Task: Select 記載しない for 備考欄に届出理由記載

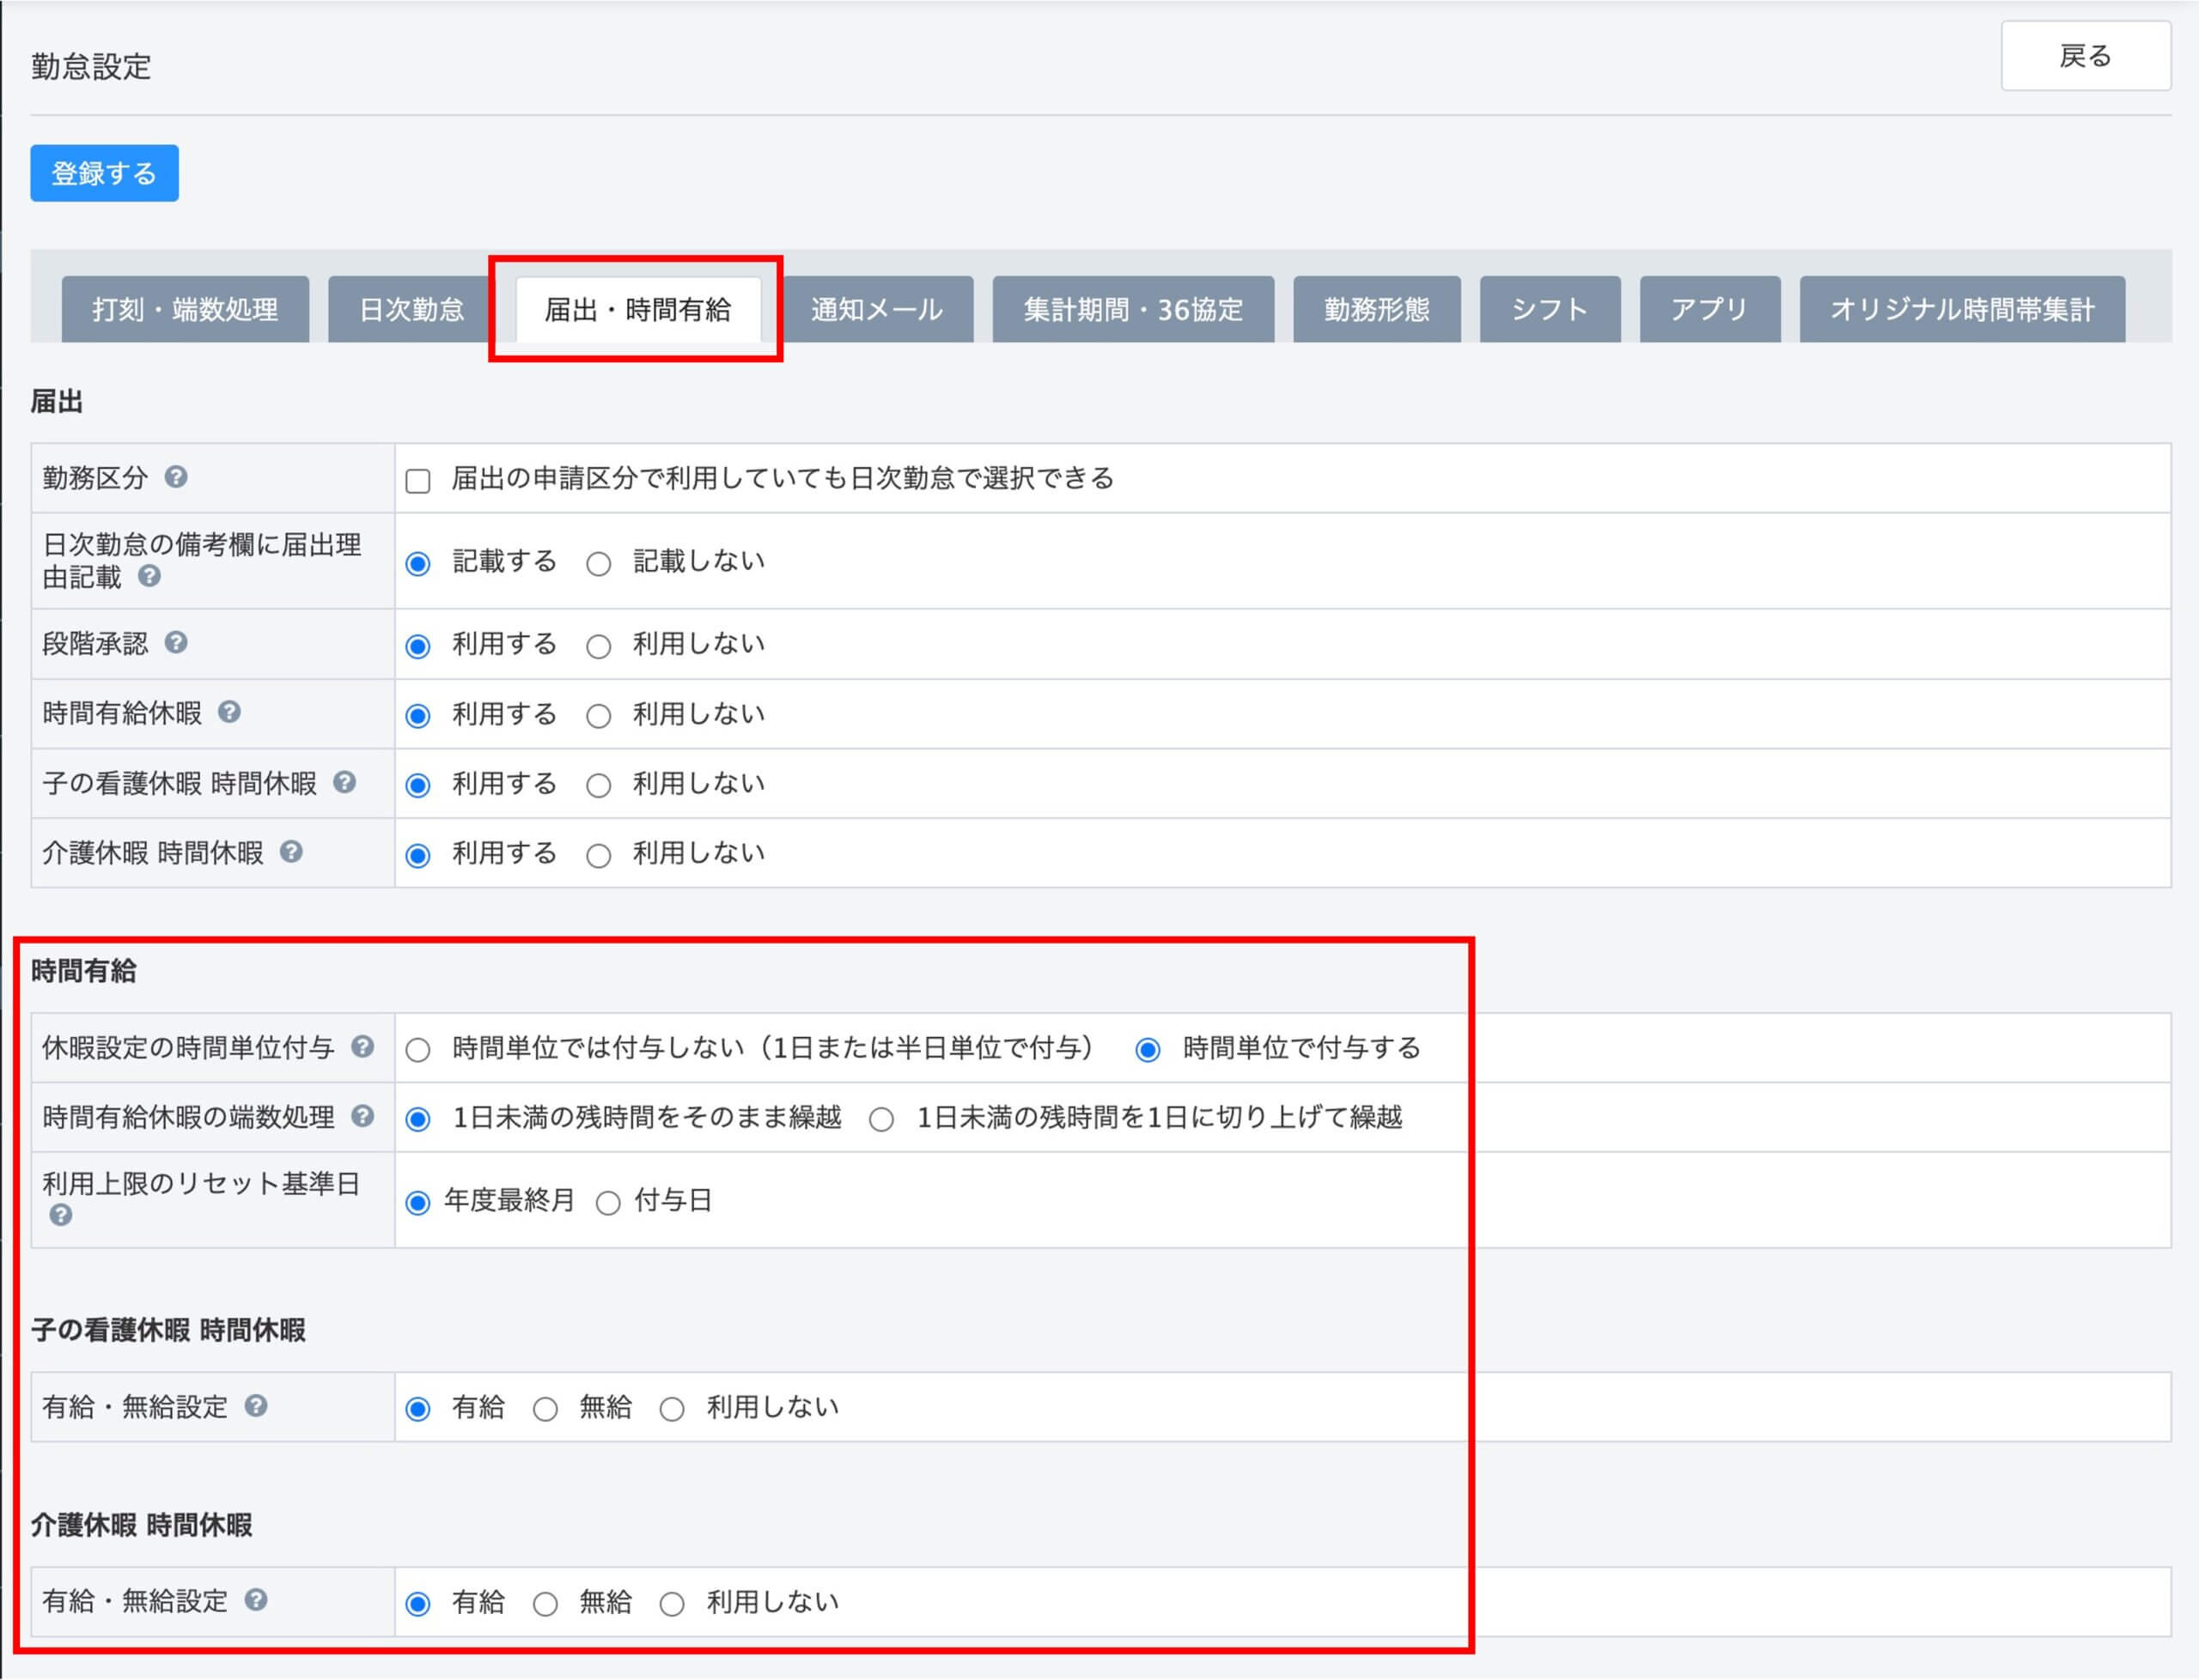Action: pyautogui.click(x=598, y=564)
